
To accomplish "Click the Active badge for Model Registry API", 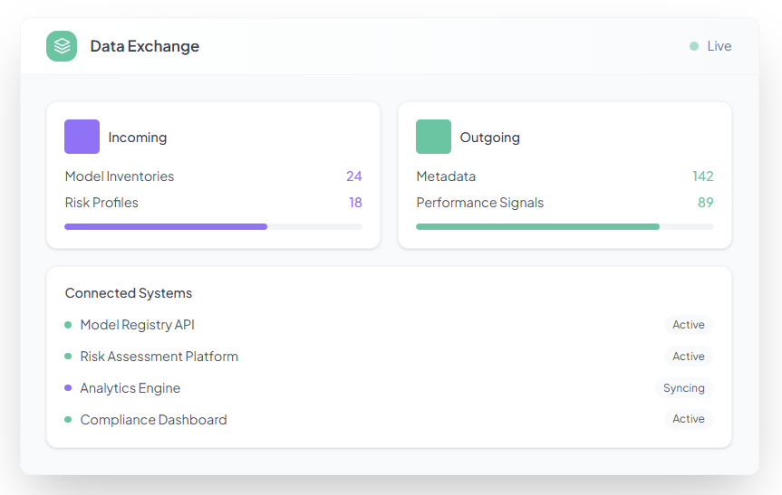I will (x=688, y=325).
